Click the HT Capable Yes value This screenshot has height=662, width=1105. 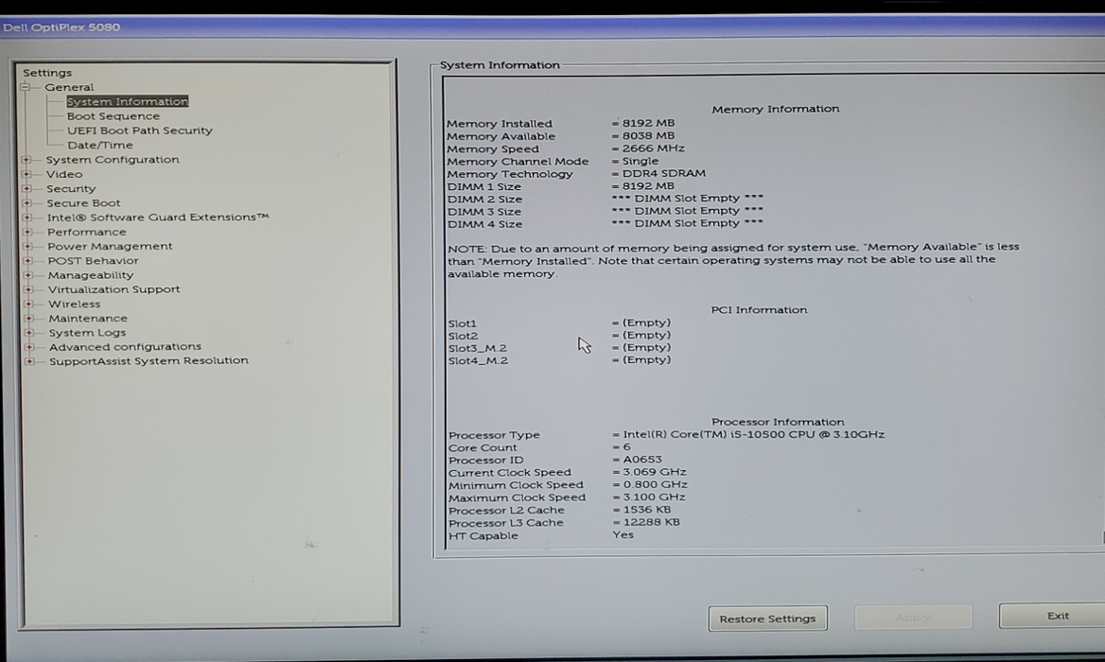click(623, 535)
